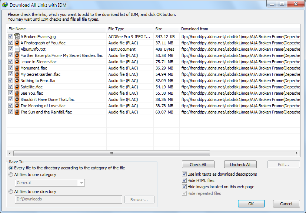Select the Leave in Silence.flac file name
The width and height of the screenshot is (306, 213).
39,62
